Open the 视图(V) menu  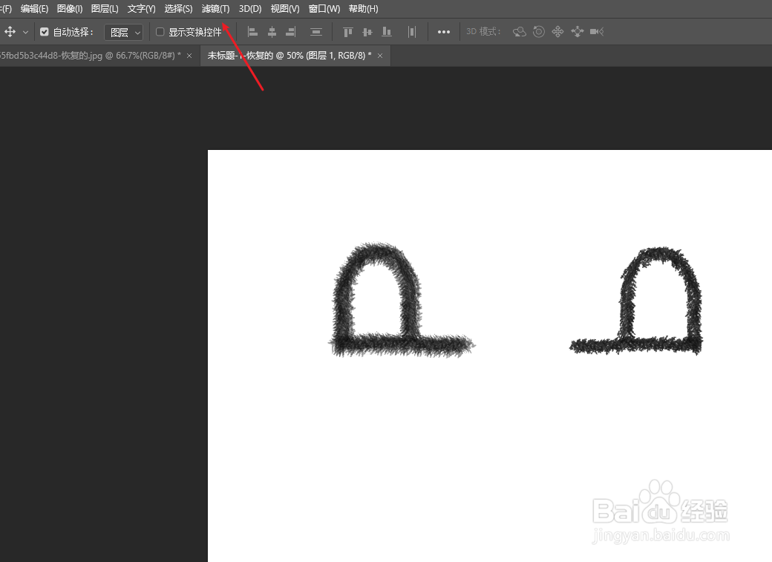pos(285,9)
